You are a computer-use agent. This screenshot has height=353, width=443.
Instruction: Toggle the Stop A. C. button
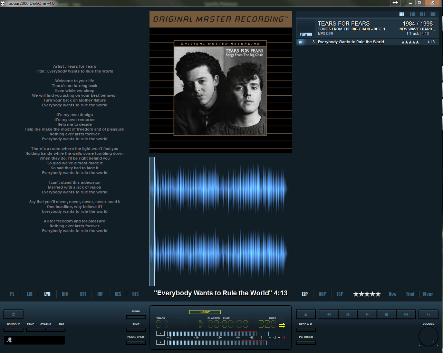pyautogui.click(x=306, y=330)
